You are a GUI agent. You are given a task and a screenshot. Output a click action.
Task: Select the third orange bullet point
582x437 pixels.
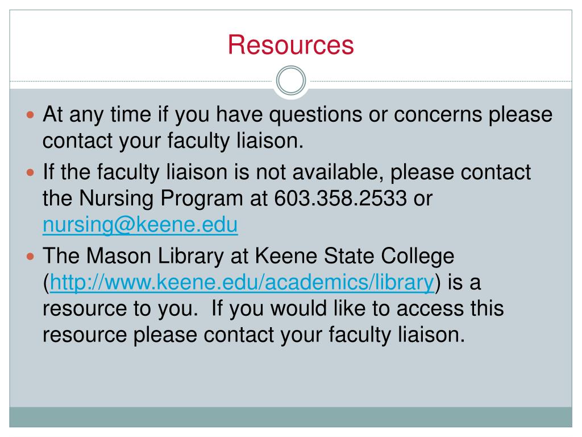coord(31,257)
